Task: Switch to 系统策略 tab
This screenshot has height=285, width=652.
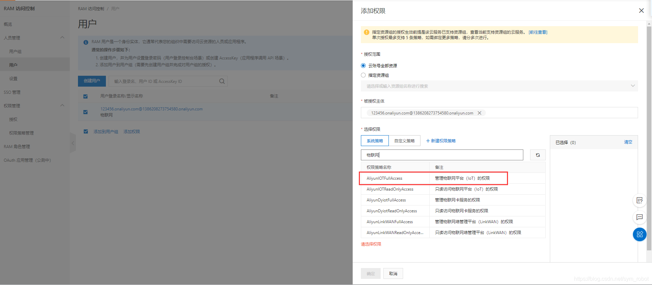Action: pos(375,141)
